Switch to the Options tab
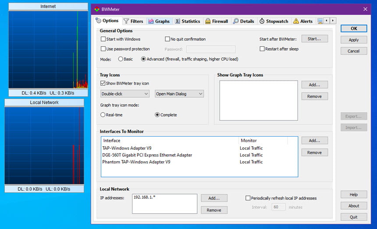This screenshot has height=229, width=377. [x=107, y=21]
